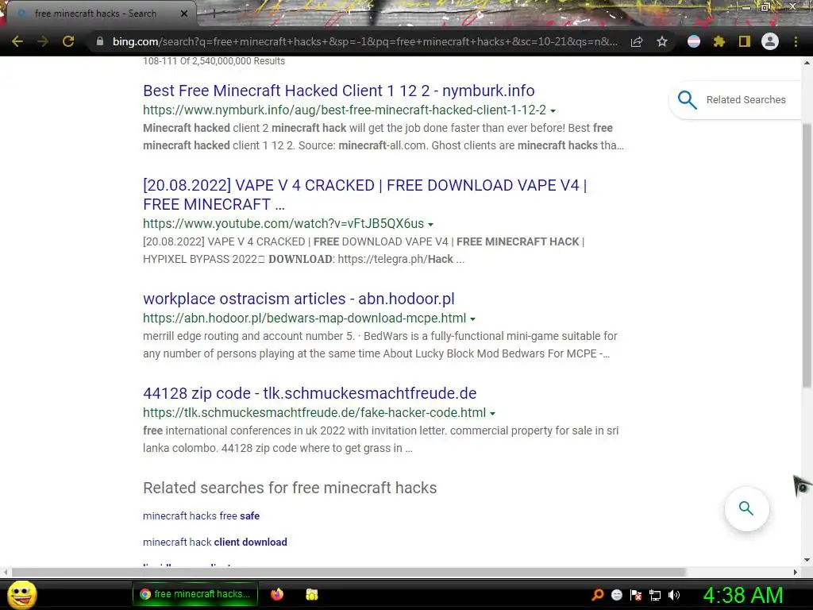Close the free minecraft hacks tab
Image resolution: width=813 pixels, height=610 pixels.
tap(184, 14)
